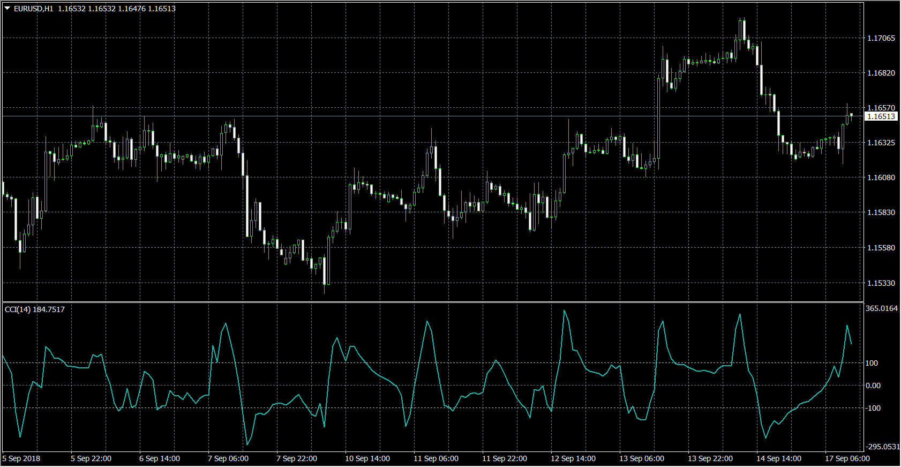901x467 pixels.
Task: Click the 17 Sep 06:00 time label
Action: coord(847,458)
